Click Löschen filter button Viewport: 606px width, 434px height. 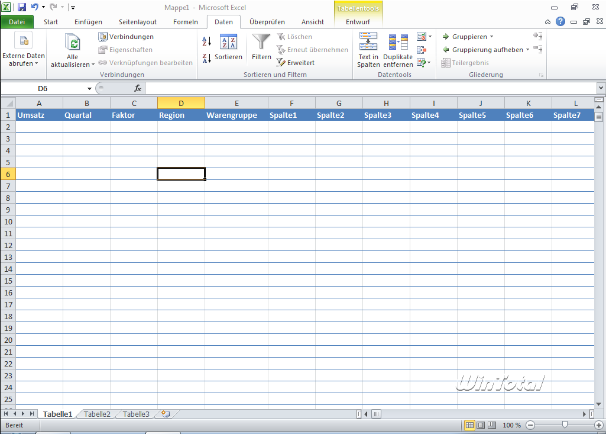point(294,37)
